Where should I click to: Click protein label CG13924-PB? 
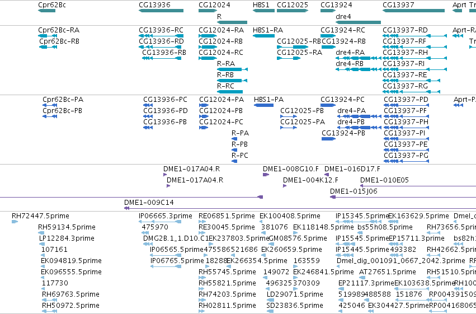(343, 133)
